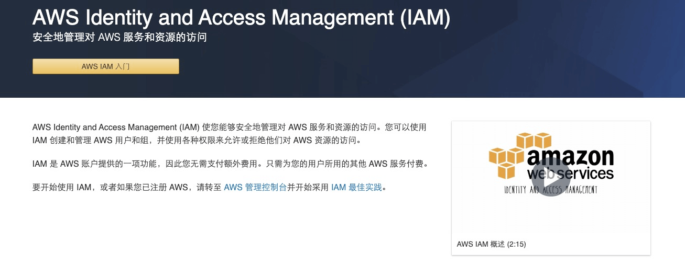The image size is (685, 266).
Task: Click the AWS IAM 入门 button
Action: click(x=105, y=66)
